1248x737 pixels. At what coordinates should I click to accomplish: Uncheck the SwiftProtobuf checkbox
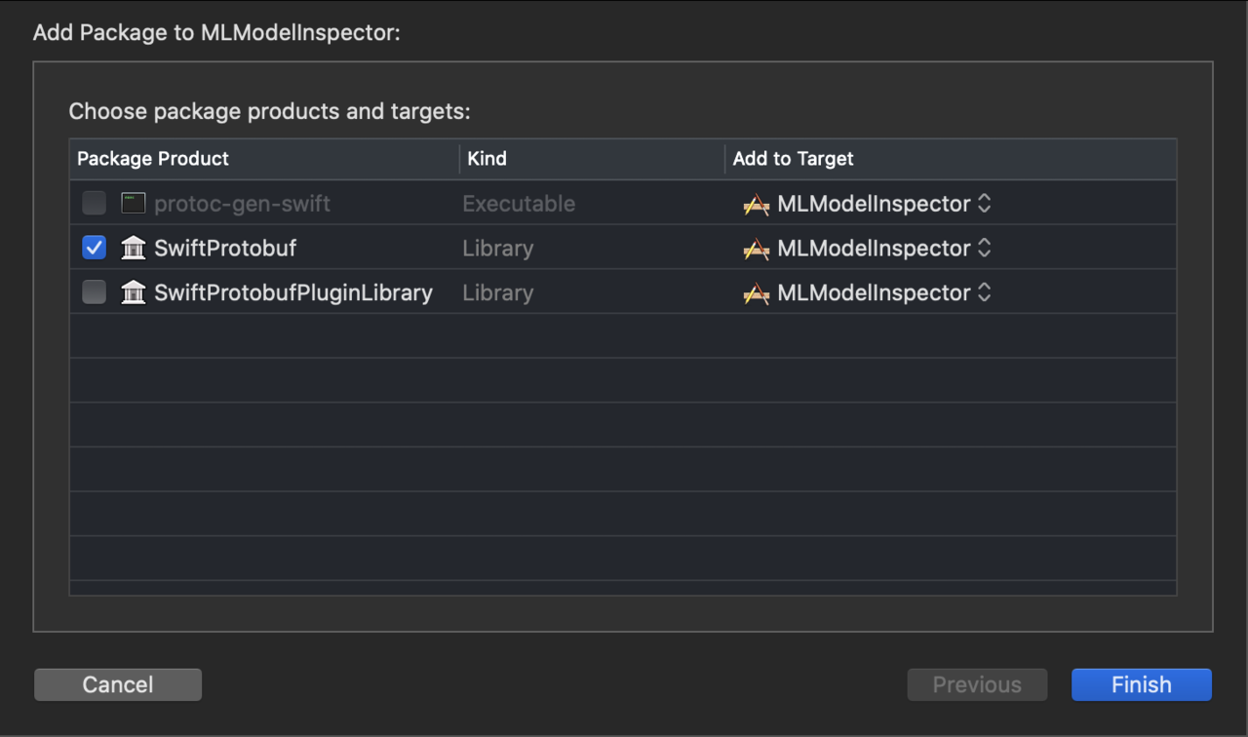94,248
